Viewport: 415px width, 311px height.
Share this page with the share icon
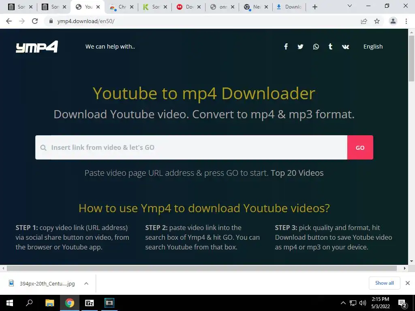pos(364,21)
